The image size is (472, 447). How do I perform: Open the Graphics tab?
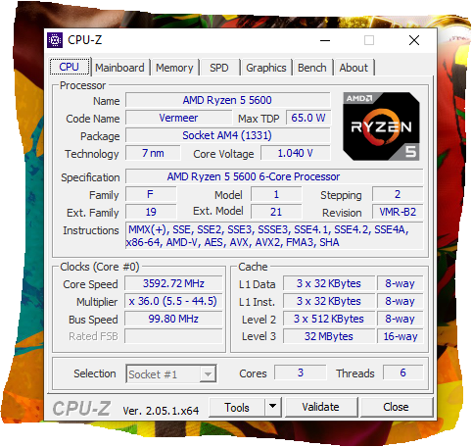click(x=266, y=68)
